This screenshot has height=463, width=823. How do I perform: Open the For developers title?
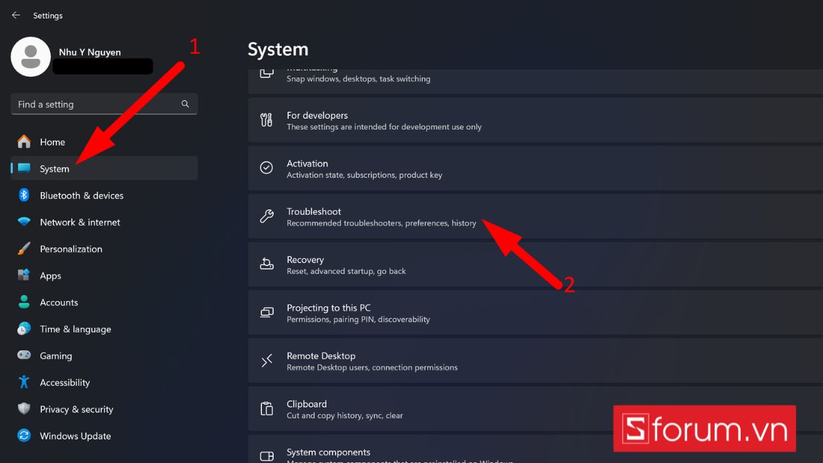tap(317, 115)
